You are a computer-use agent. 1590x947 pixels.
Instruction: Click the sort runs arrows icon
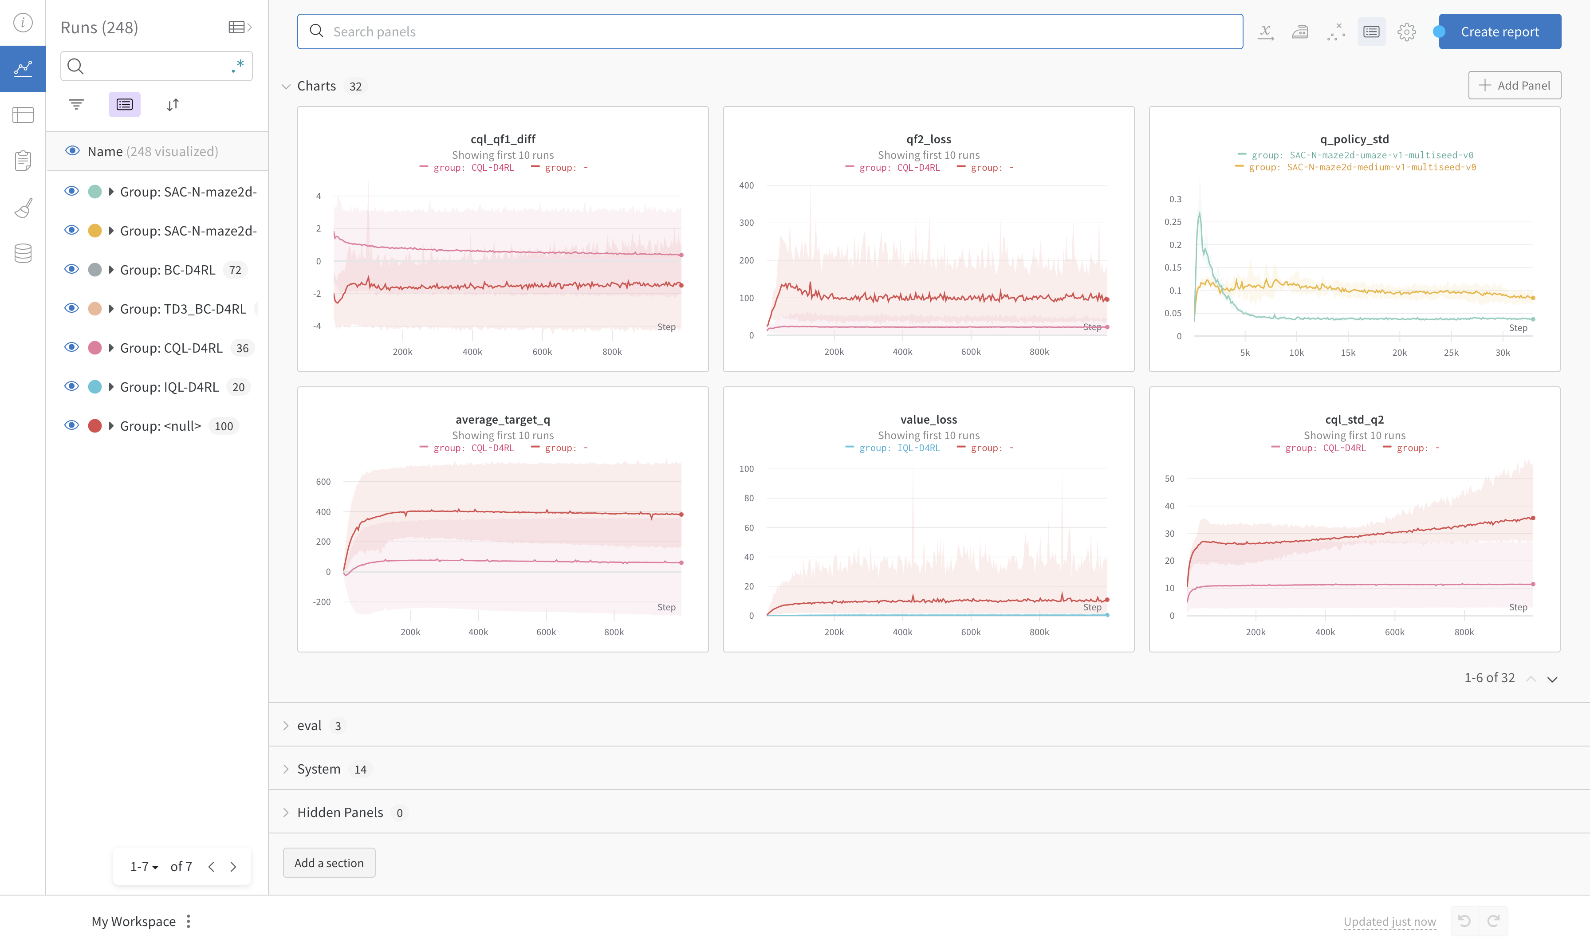172,105
